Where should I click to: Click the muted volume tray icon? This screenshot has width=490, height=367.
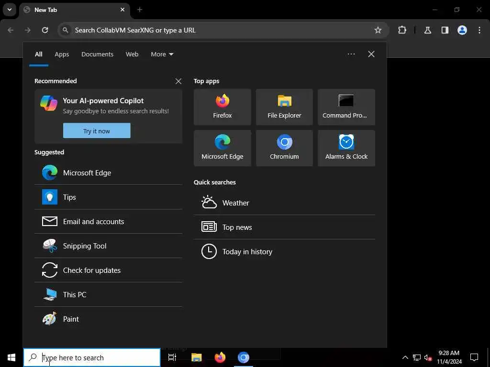(428, 357)
